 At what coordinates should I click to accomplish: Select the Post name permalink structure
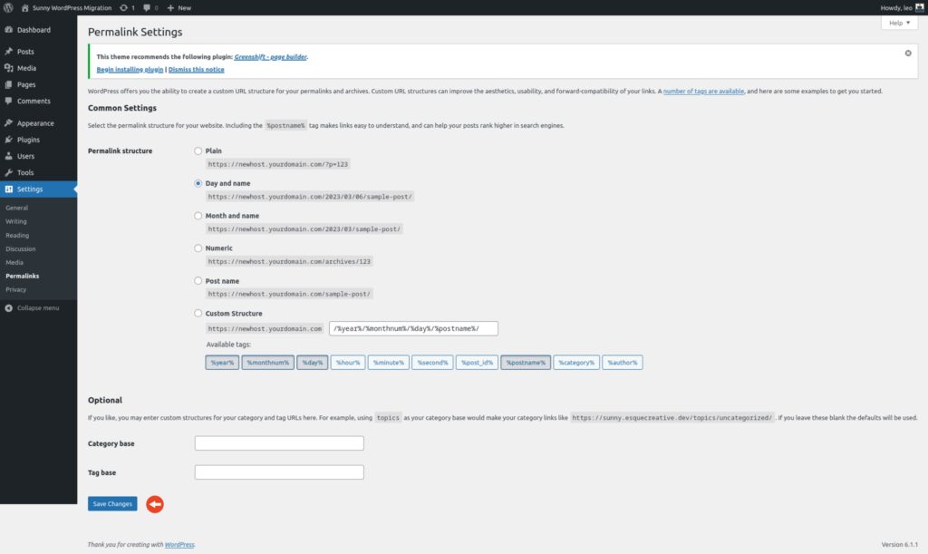pyautogui.click(x=198, y=280)
